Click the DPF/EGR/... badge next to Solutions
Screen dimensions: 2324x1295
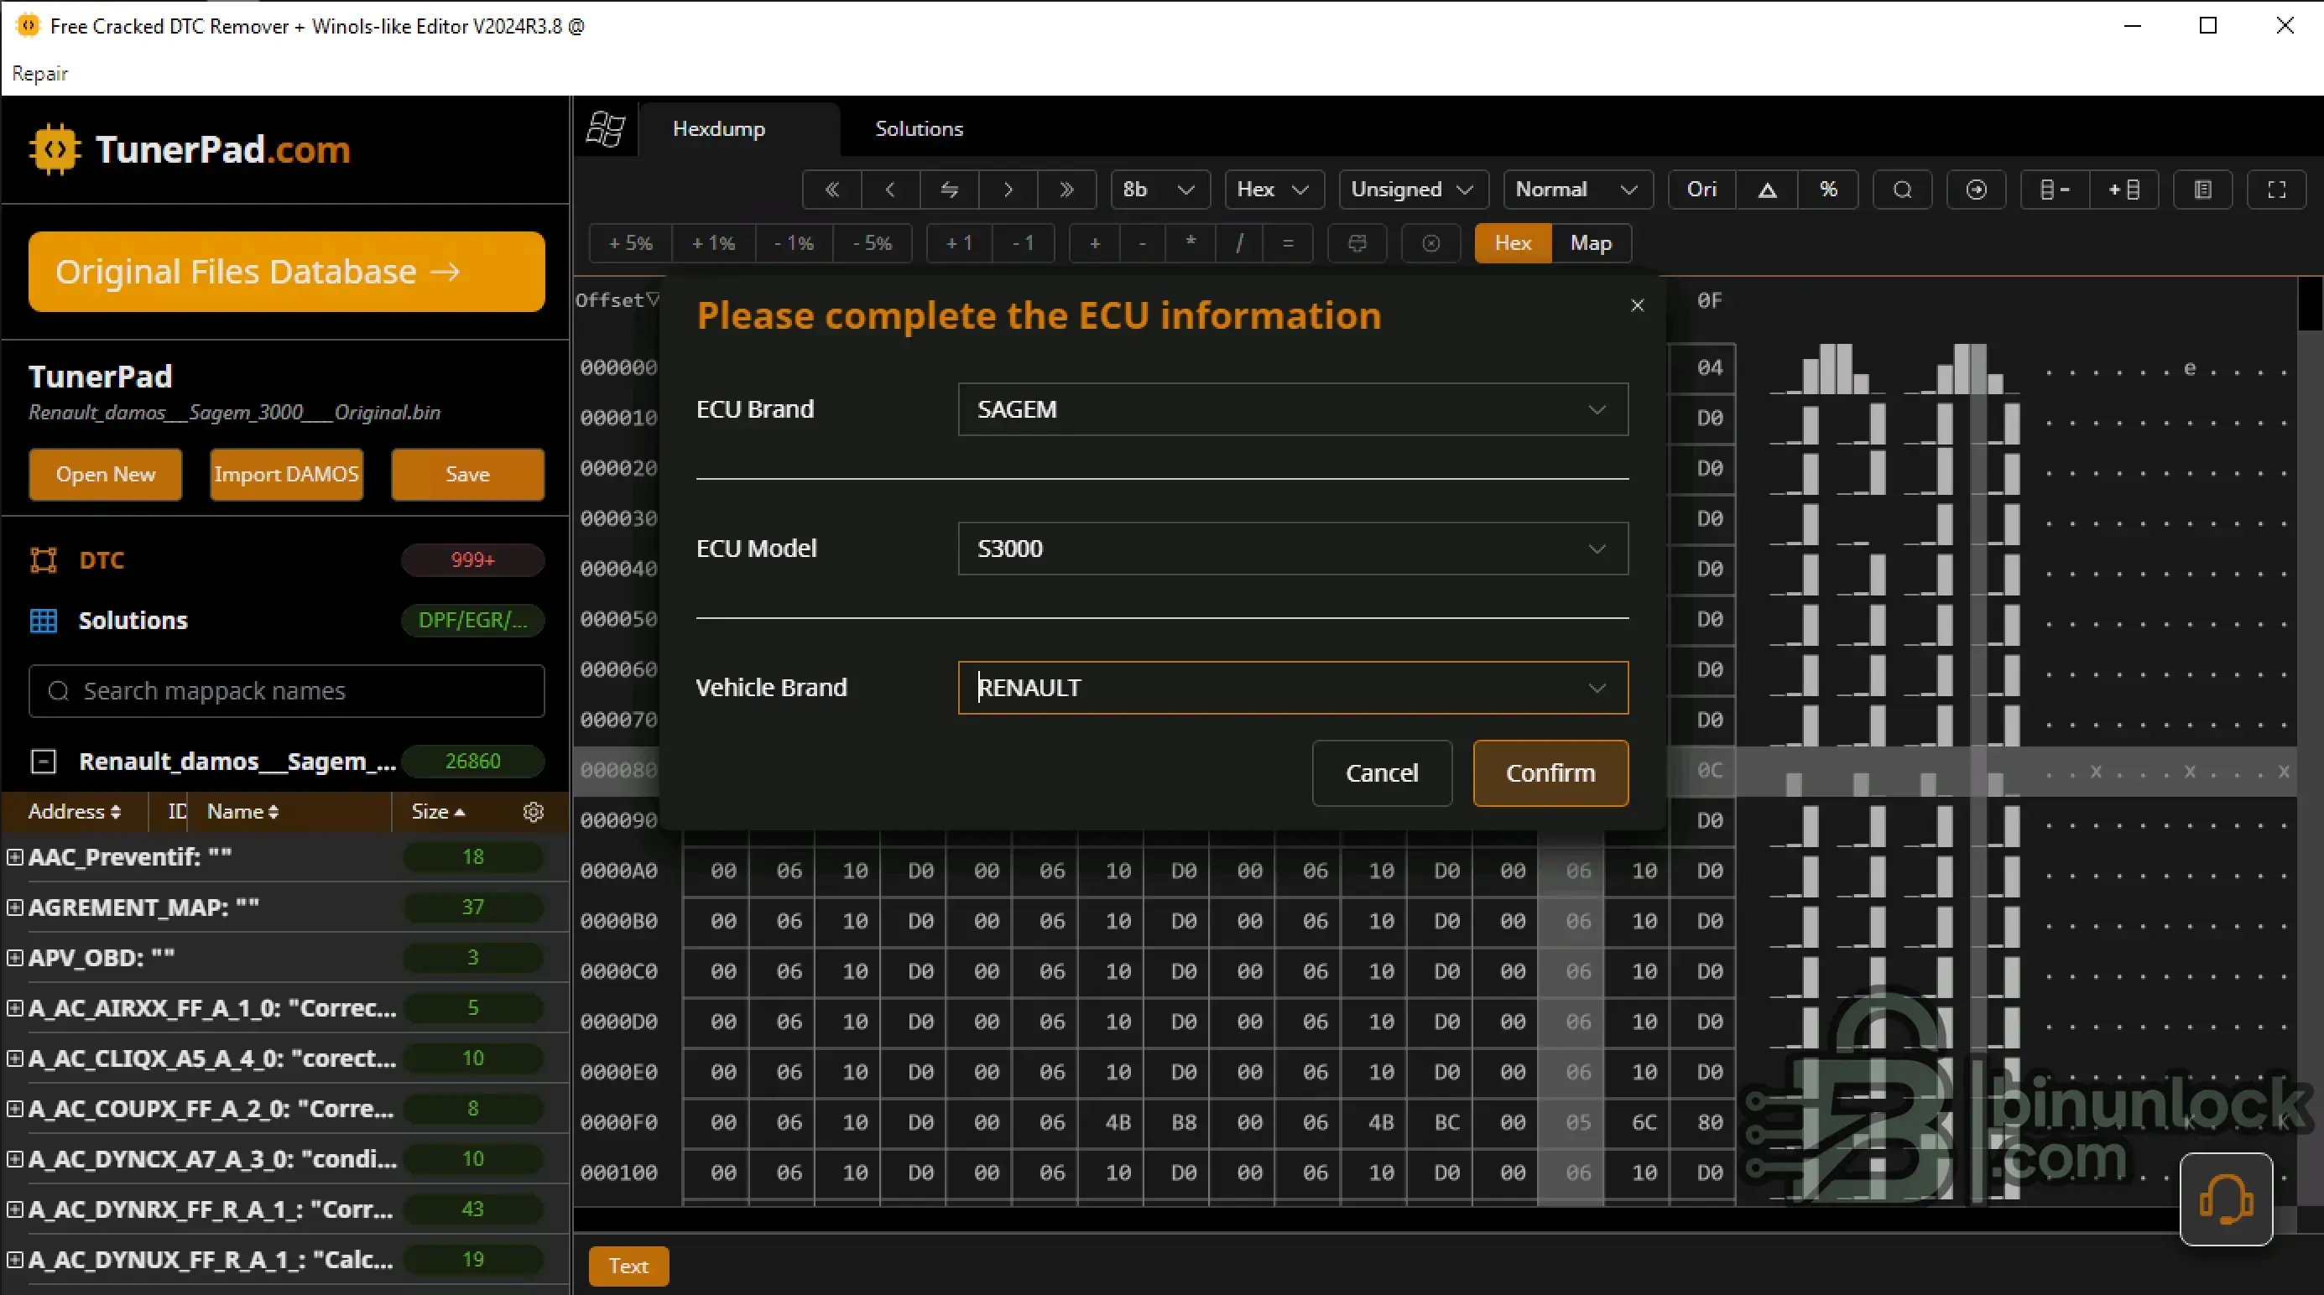point(472,621)
